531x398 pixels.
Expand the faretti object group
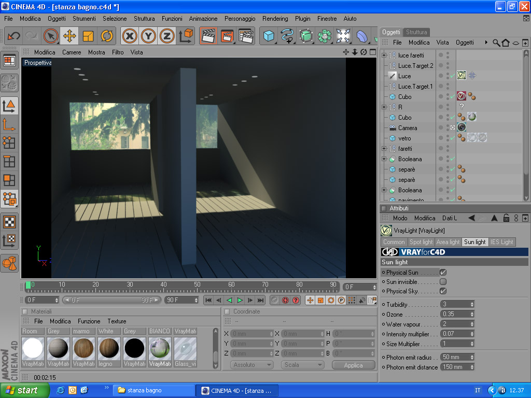384,149
